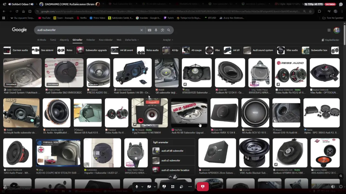The image size is (346, 194).
Task: Expand the Daha fazla dropdown
Action: (x=132, y=40)
